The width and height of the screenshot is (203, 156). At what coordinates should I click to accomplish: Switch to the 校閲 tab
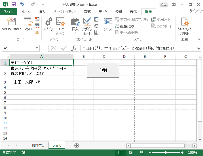(x=118, y=12)
